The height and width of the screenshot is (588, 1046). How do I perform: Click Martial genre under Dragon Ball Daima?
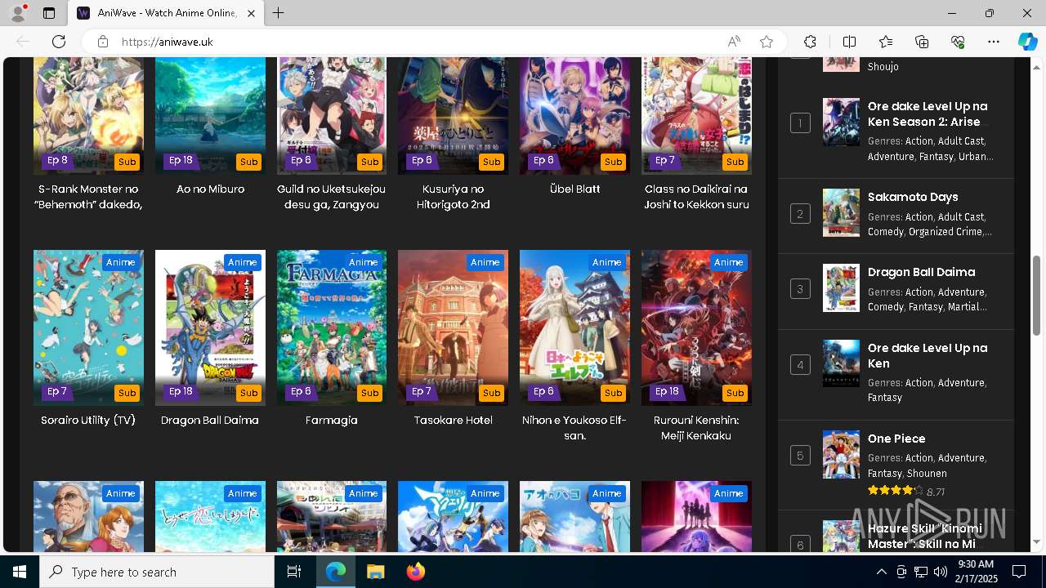pos(965,307)
